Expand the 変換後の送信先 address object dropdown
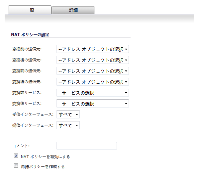The image size is (197, 177). 93,82
